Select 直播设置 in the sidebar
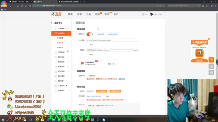Screen dimensions: 218x122 tap(60, 43)
